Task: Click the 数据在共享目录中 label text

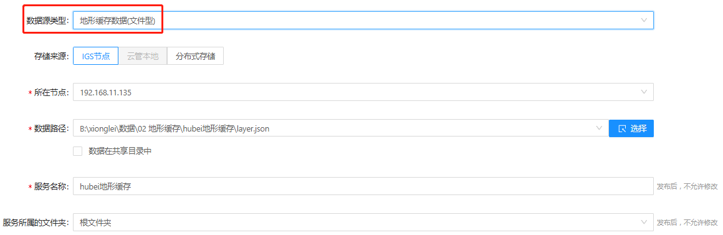Action: coord(120,151)
